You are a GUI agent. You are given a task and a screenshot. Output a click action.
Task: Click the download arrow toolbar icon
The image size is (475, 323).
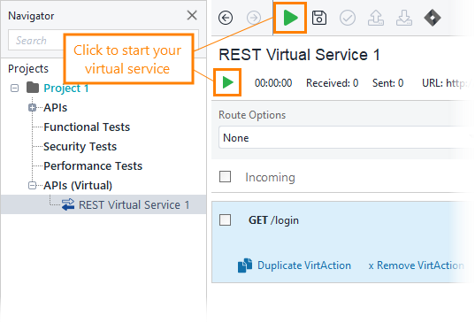(x=404, y=18)
